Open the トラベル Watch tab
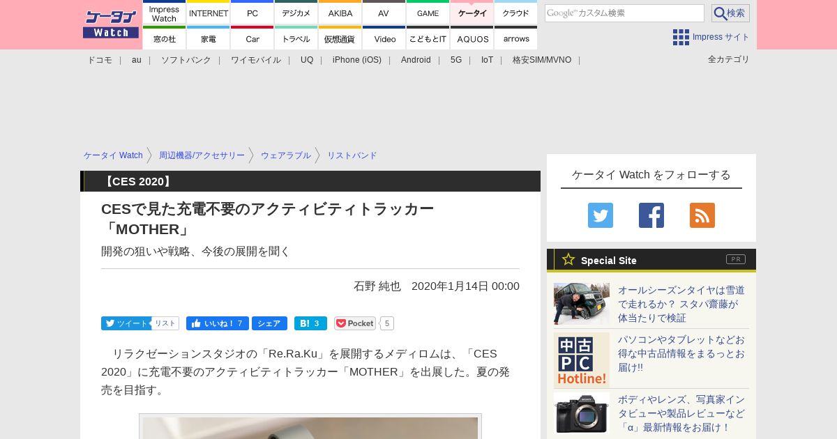 296,38
